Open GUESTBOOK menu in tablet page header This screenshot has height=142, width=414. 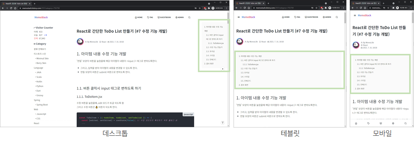click(311, 17)
